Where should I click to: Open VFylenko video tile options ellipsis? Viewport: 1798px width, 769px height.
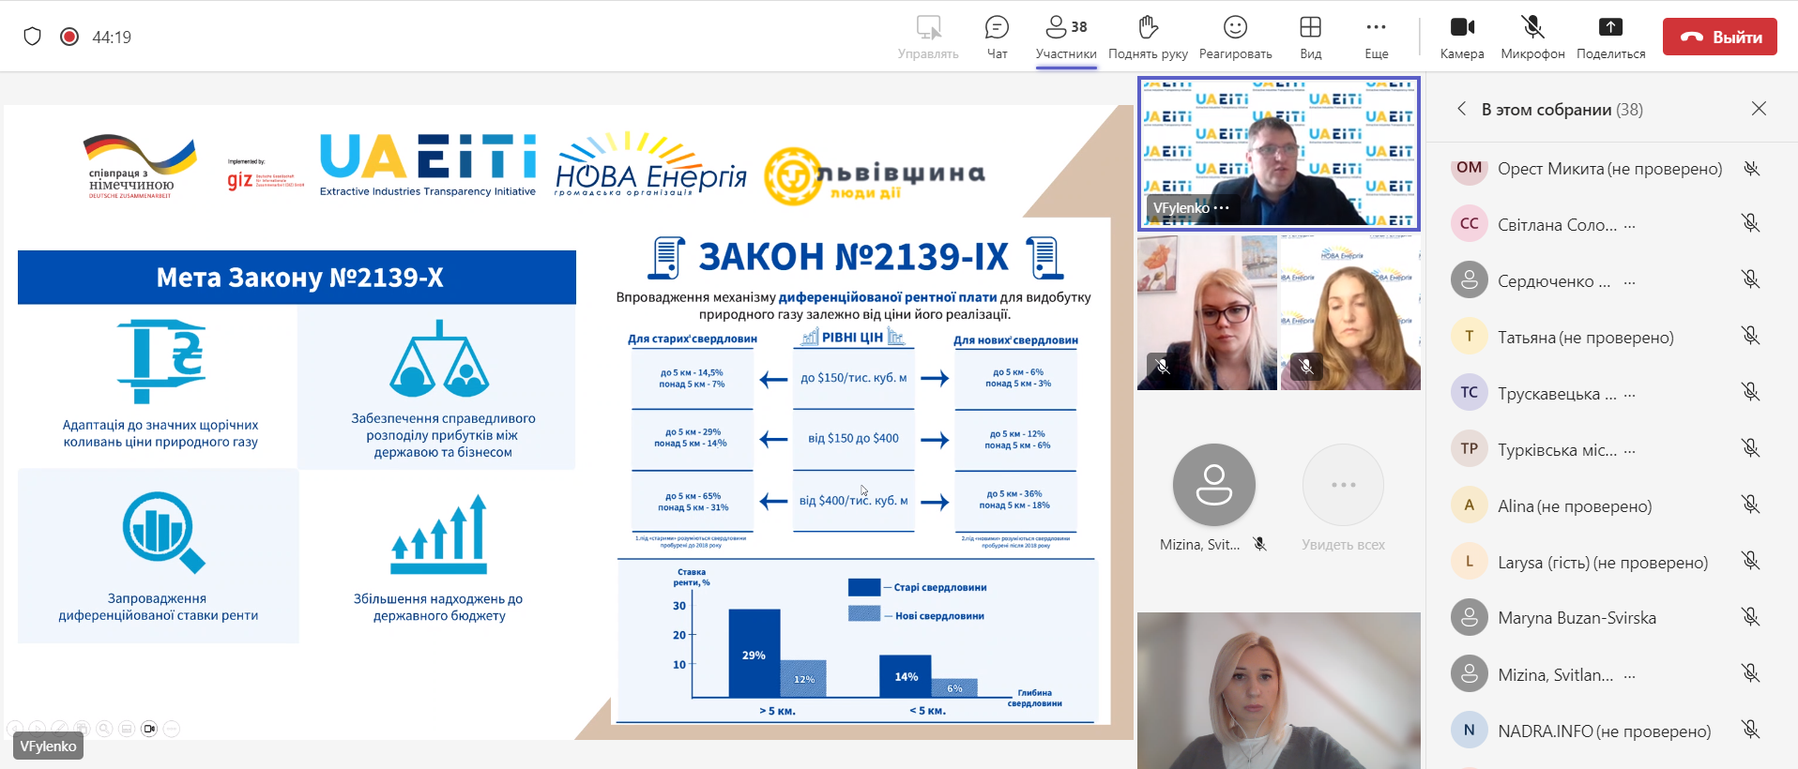[1221, 208]
